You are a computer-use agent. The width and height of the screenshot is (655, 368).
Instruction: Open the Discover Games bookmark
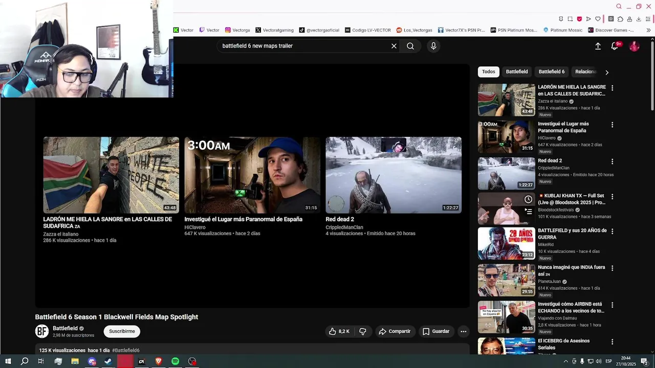pos(611,30)
